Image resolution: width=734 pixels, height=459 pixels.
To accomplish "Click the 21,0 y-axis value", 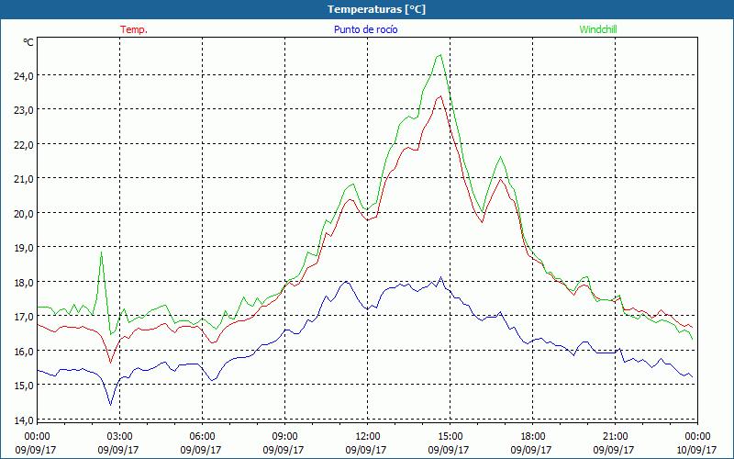I will (x=24, y=179).
